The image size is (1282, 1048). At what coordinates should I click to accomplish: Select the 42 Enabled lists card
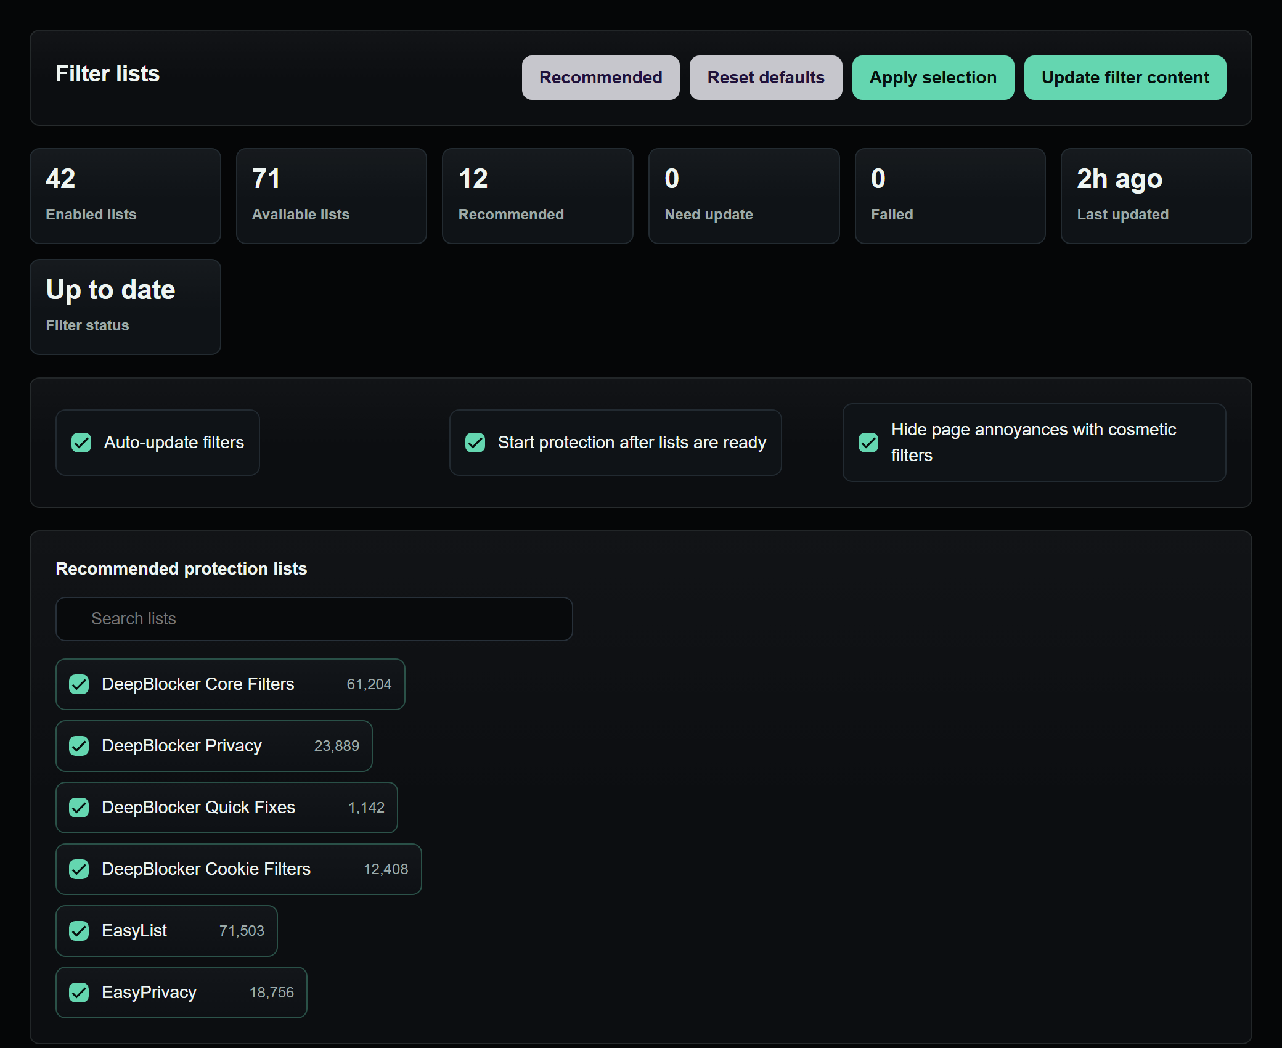125,196
